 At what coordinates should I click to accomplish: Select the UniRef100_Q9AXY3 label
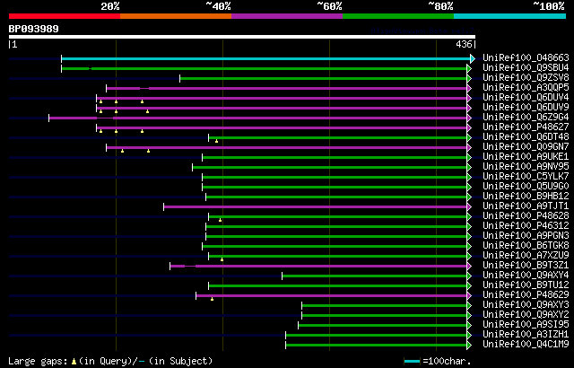click(526, 305)
